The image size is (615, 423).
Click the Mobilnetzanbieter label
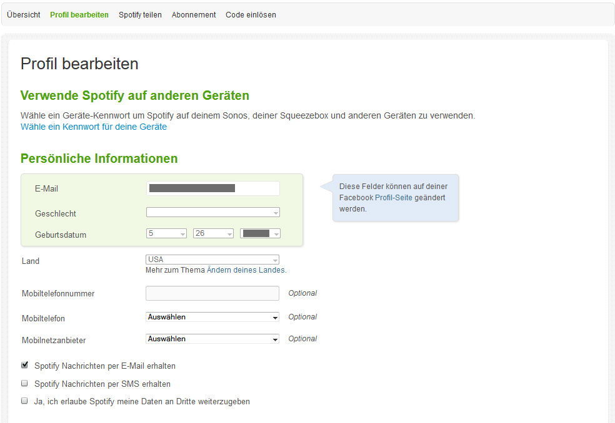54,341
